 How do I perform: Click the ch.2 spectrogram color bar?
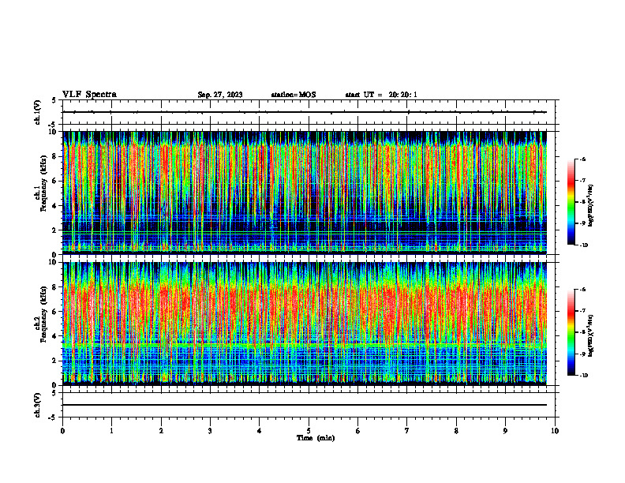[571, 332]
